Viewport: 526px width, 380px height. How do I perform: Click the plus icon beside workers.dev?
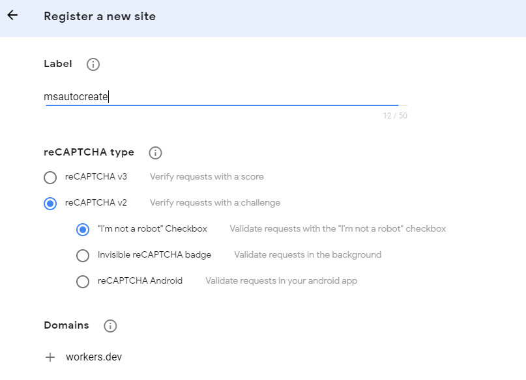coord(50,357)
